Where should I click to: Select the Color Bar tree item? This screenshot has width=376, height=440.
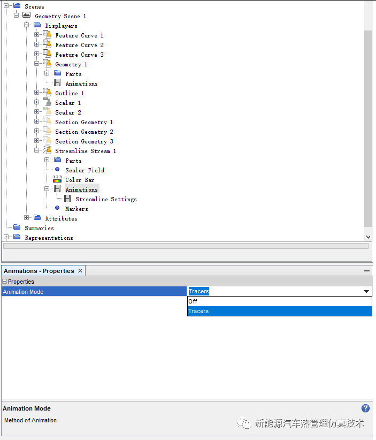point(80,180)
